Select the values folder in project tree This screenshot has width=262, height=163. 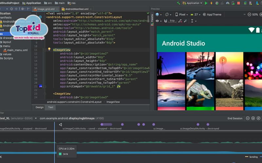click(x=6, y=54)
